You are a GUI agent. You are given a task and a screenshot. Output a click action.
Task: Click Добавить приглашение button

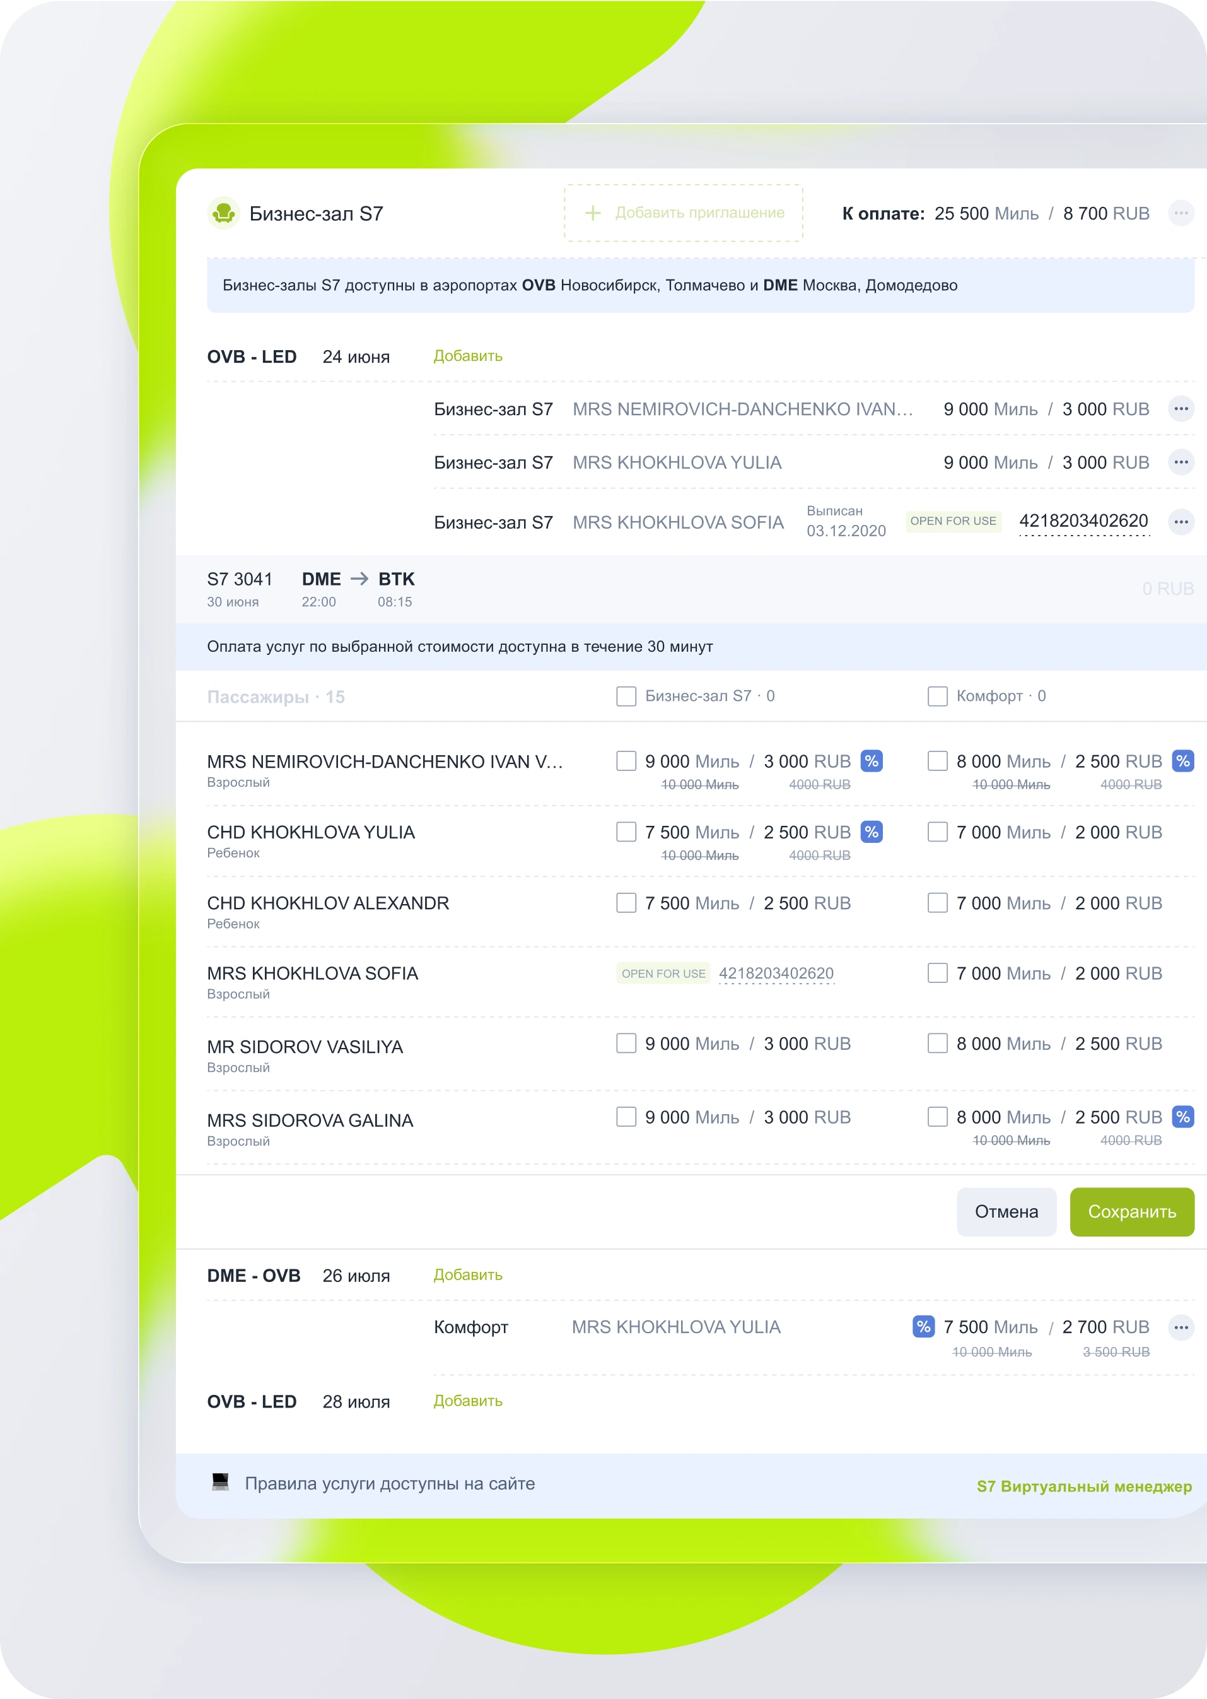(x=683, y=213)
